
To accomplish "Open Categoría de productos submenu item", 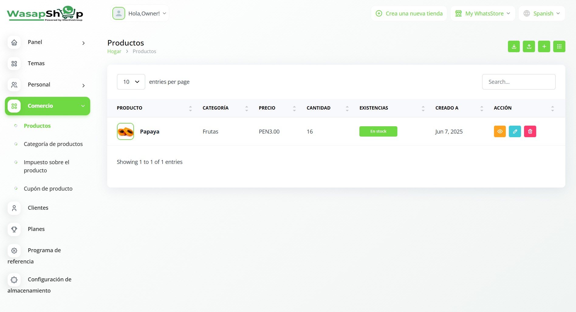I will pyautogui.click(x=53, y=144).
